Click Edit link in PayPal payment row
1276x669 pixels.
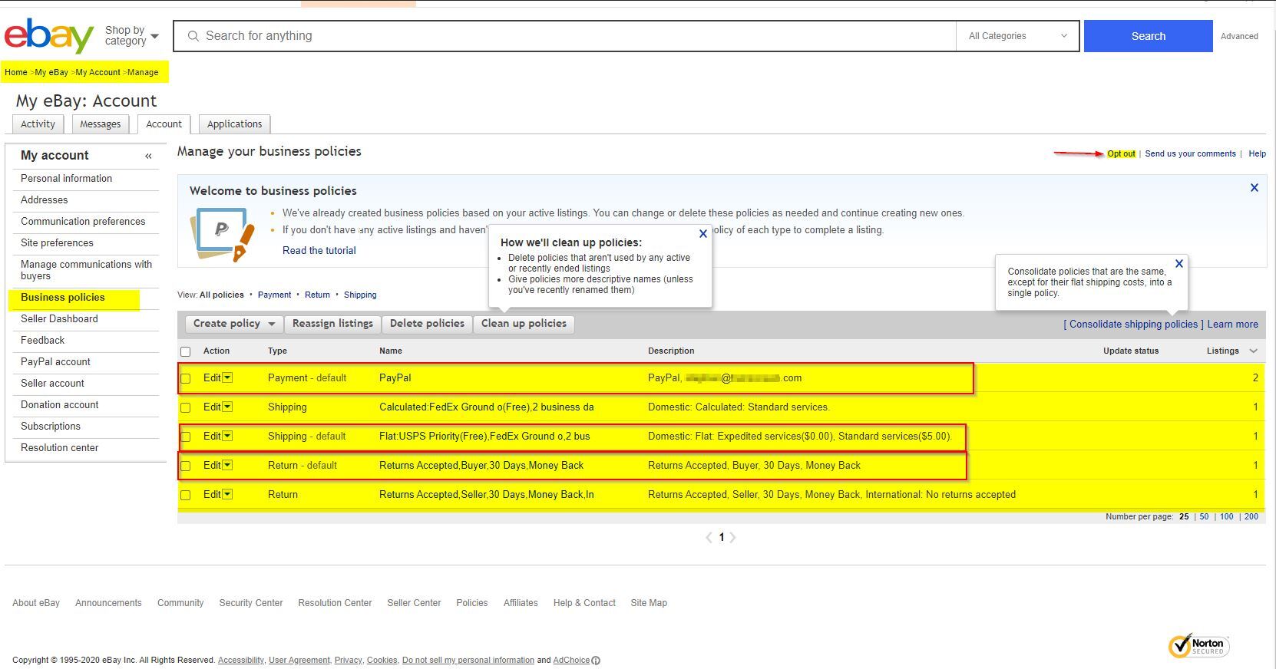tap(212, 378)
